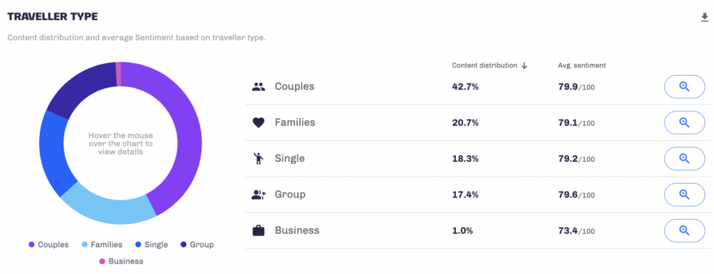
Task: Click the Group add-people icon
Action: coord(258,195)
